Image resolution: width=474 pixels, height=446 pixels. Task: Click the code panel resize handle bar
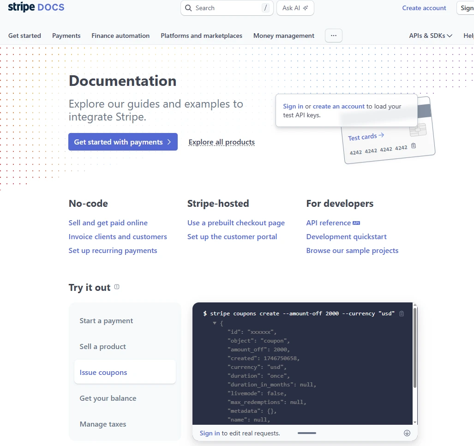coord(306,433)
